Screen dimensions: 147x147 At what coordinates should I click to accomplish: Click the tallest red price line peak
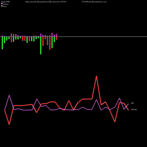coord(96,76)
